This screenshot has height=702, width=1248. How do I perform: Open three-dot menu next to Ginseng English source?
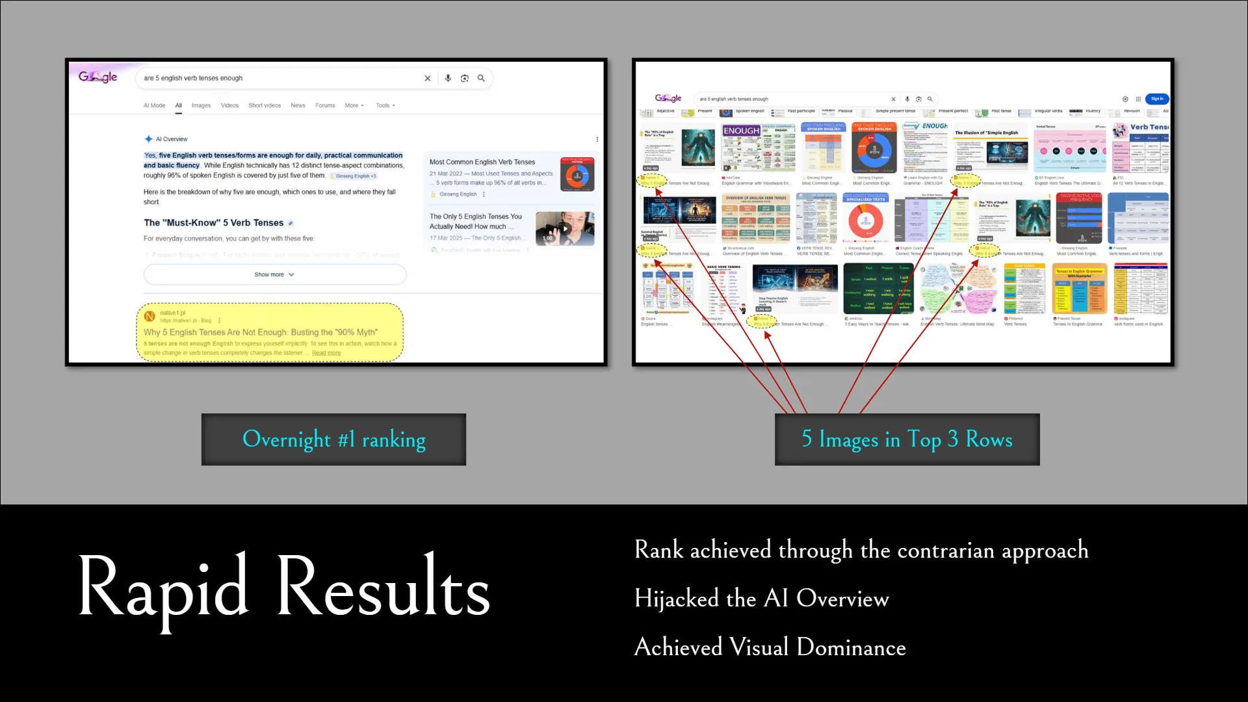pyautogui.click(x=484, y=194)
